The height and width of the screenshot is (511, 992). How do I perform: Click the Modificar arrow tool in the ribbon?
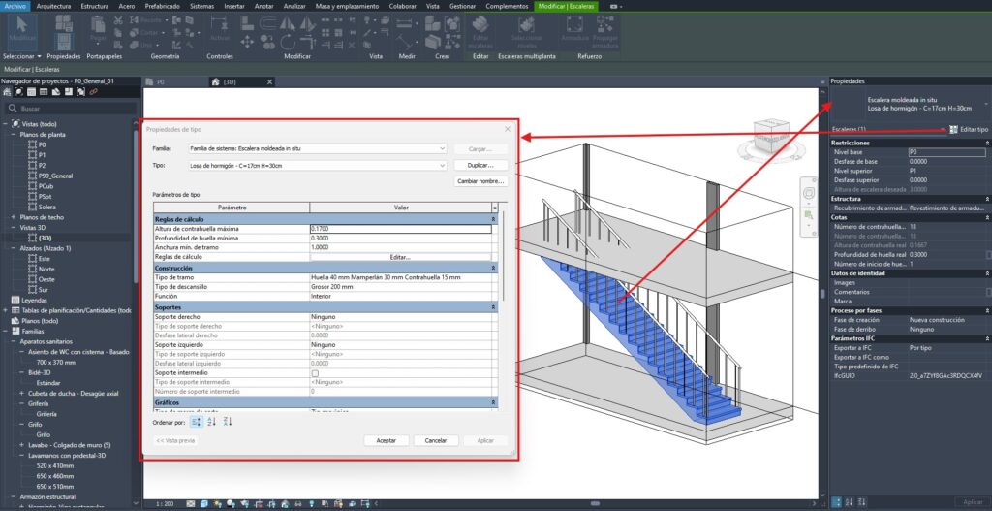21,31
